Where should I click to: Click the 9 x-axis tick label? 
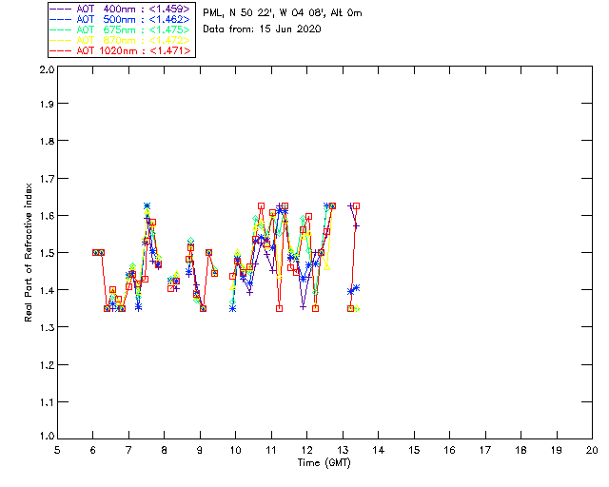coord(200,450)
